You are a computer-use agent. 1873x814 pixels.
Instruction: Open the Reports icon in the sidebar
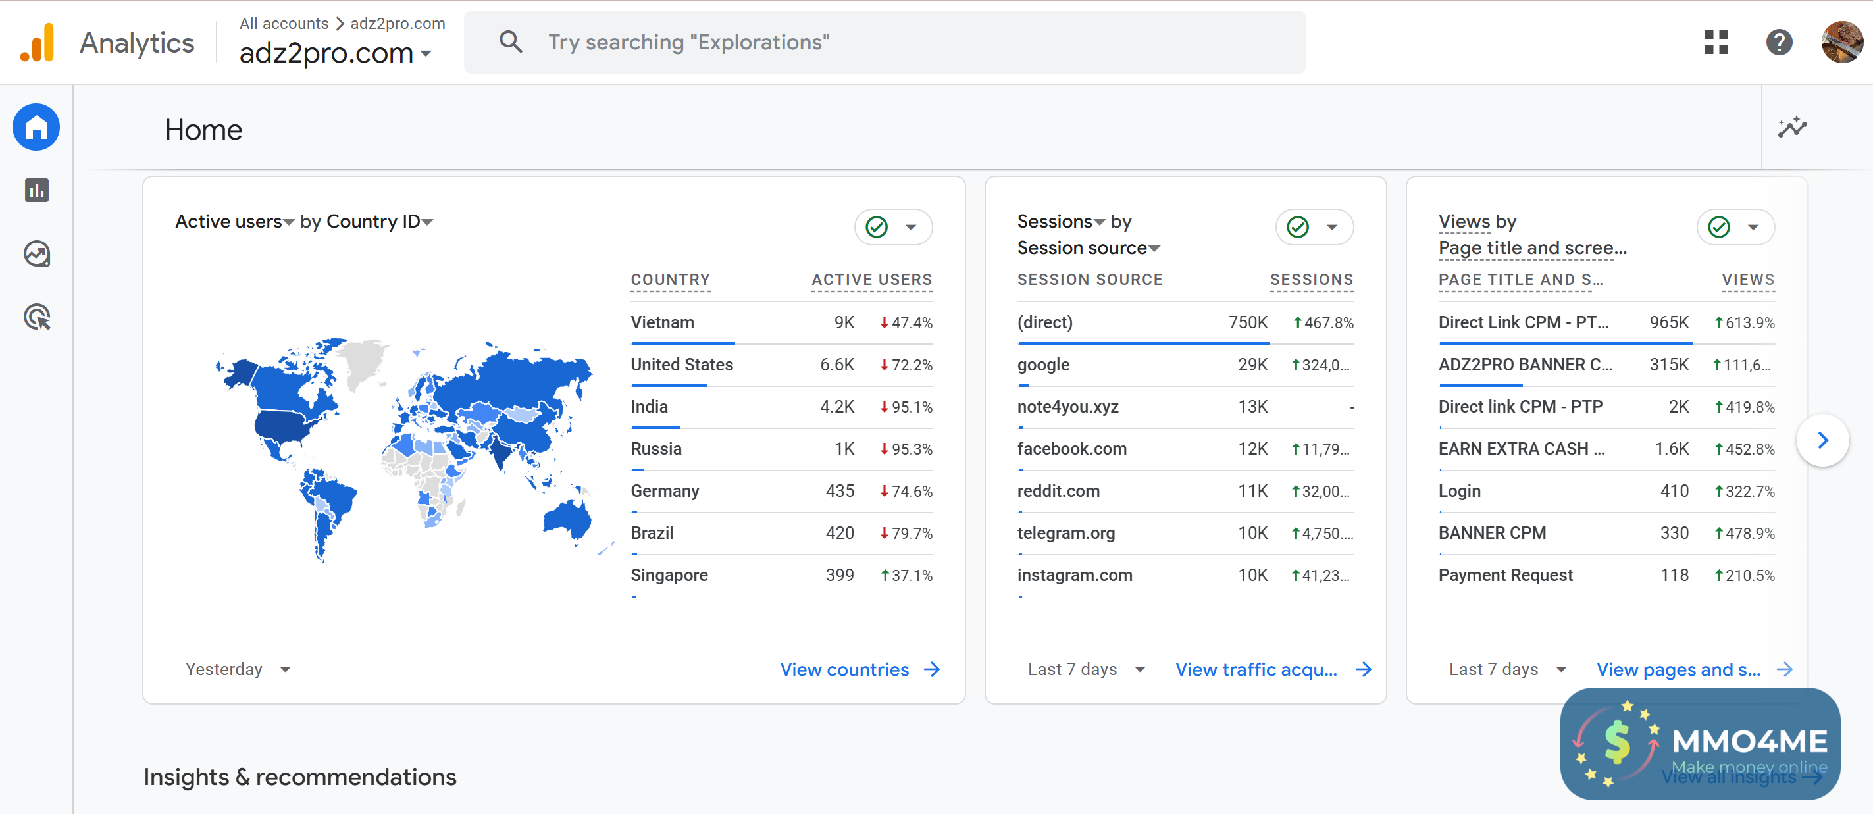36,190
